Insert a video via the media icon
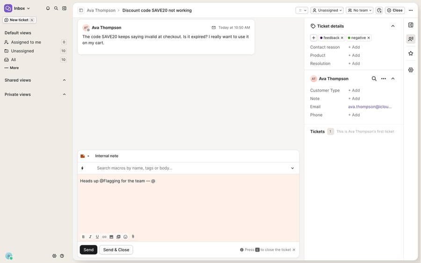Screen dimensions: 421x263 118,237
